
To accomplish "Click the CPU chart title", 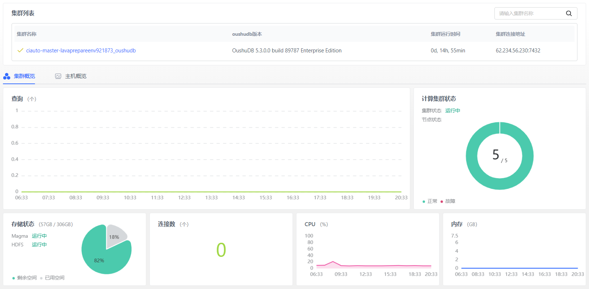I will click(x=310, y=224).
